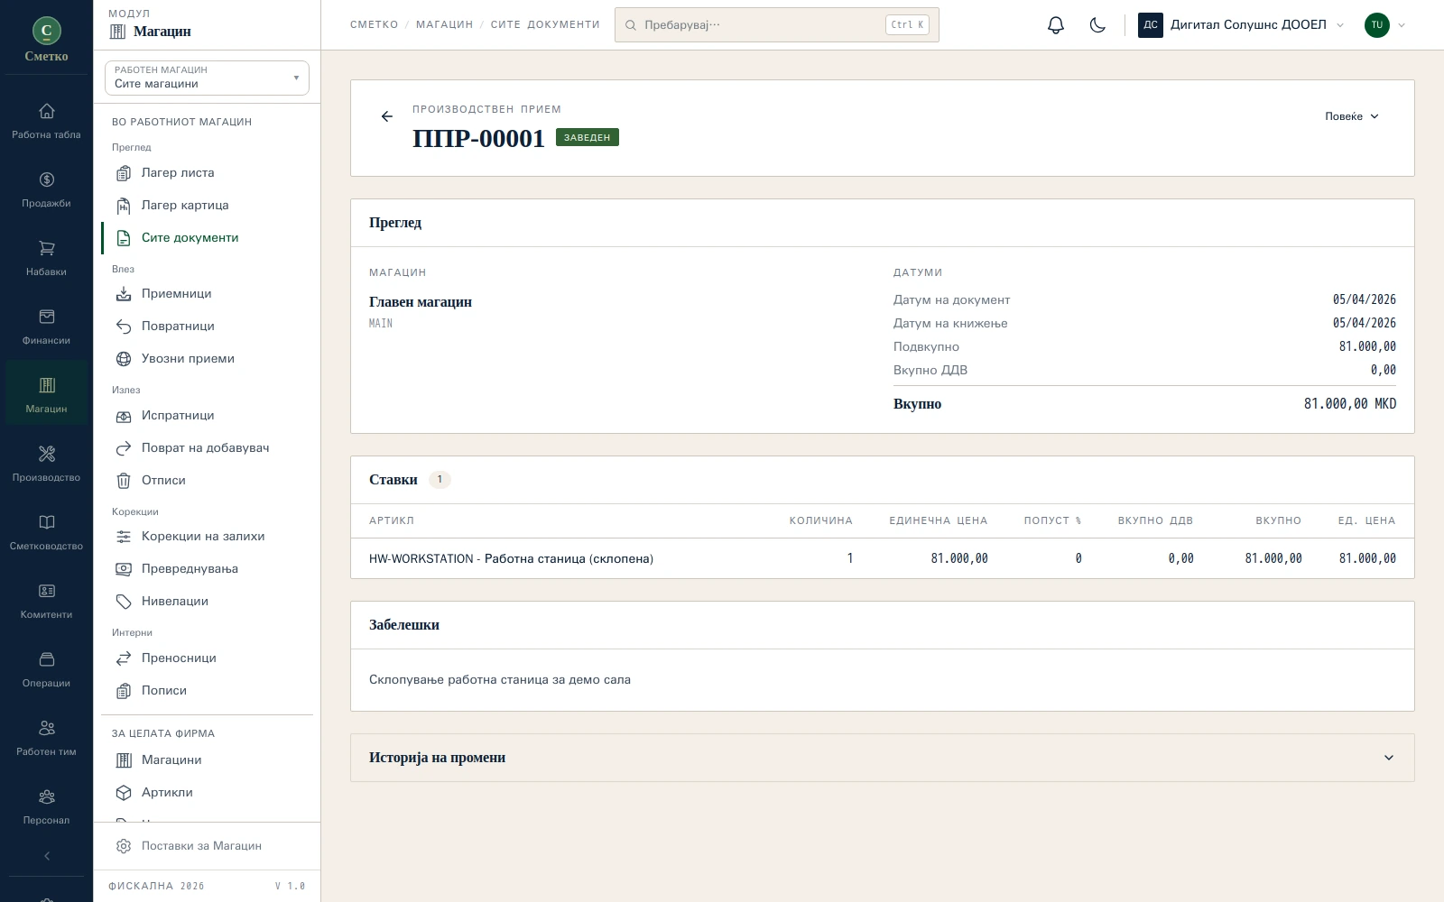Open Испратници
Viewport: 1444px width, 902px height.
tap(207, 416)
